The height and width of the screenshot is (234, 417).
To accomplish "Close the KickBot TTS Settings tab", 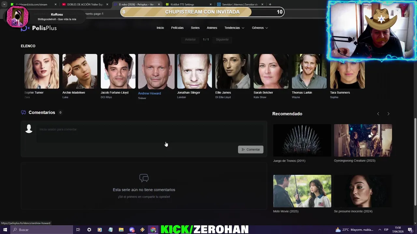I will 210,5.
